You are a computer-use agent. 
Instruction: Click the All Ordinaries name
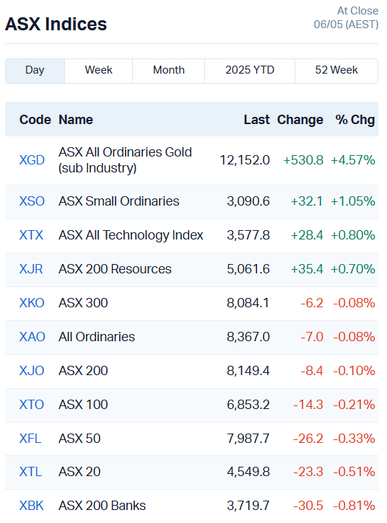pyautogui.click(x=97, y=337)
